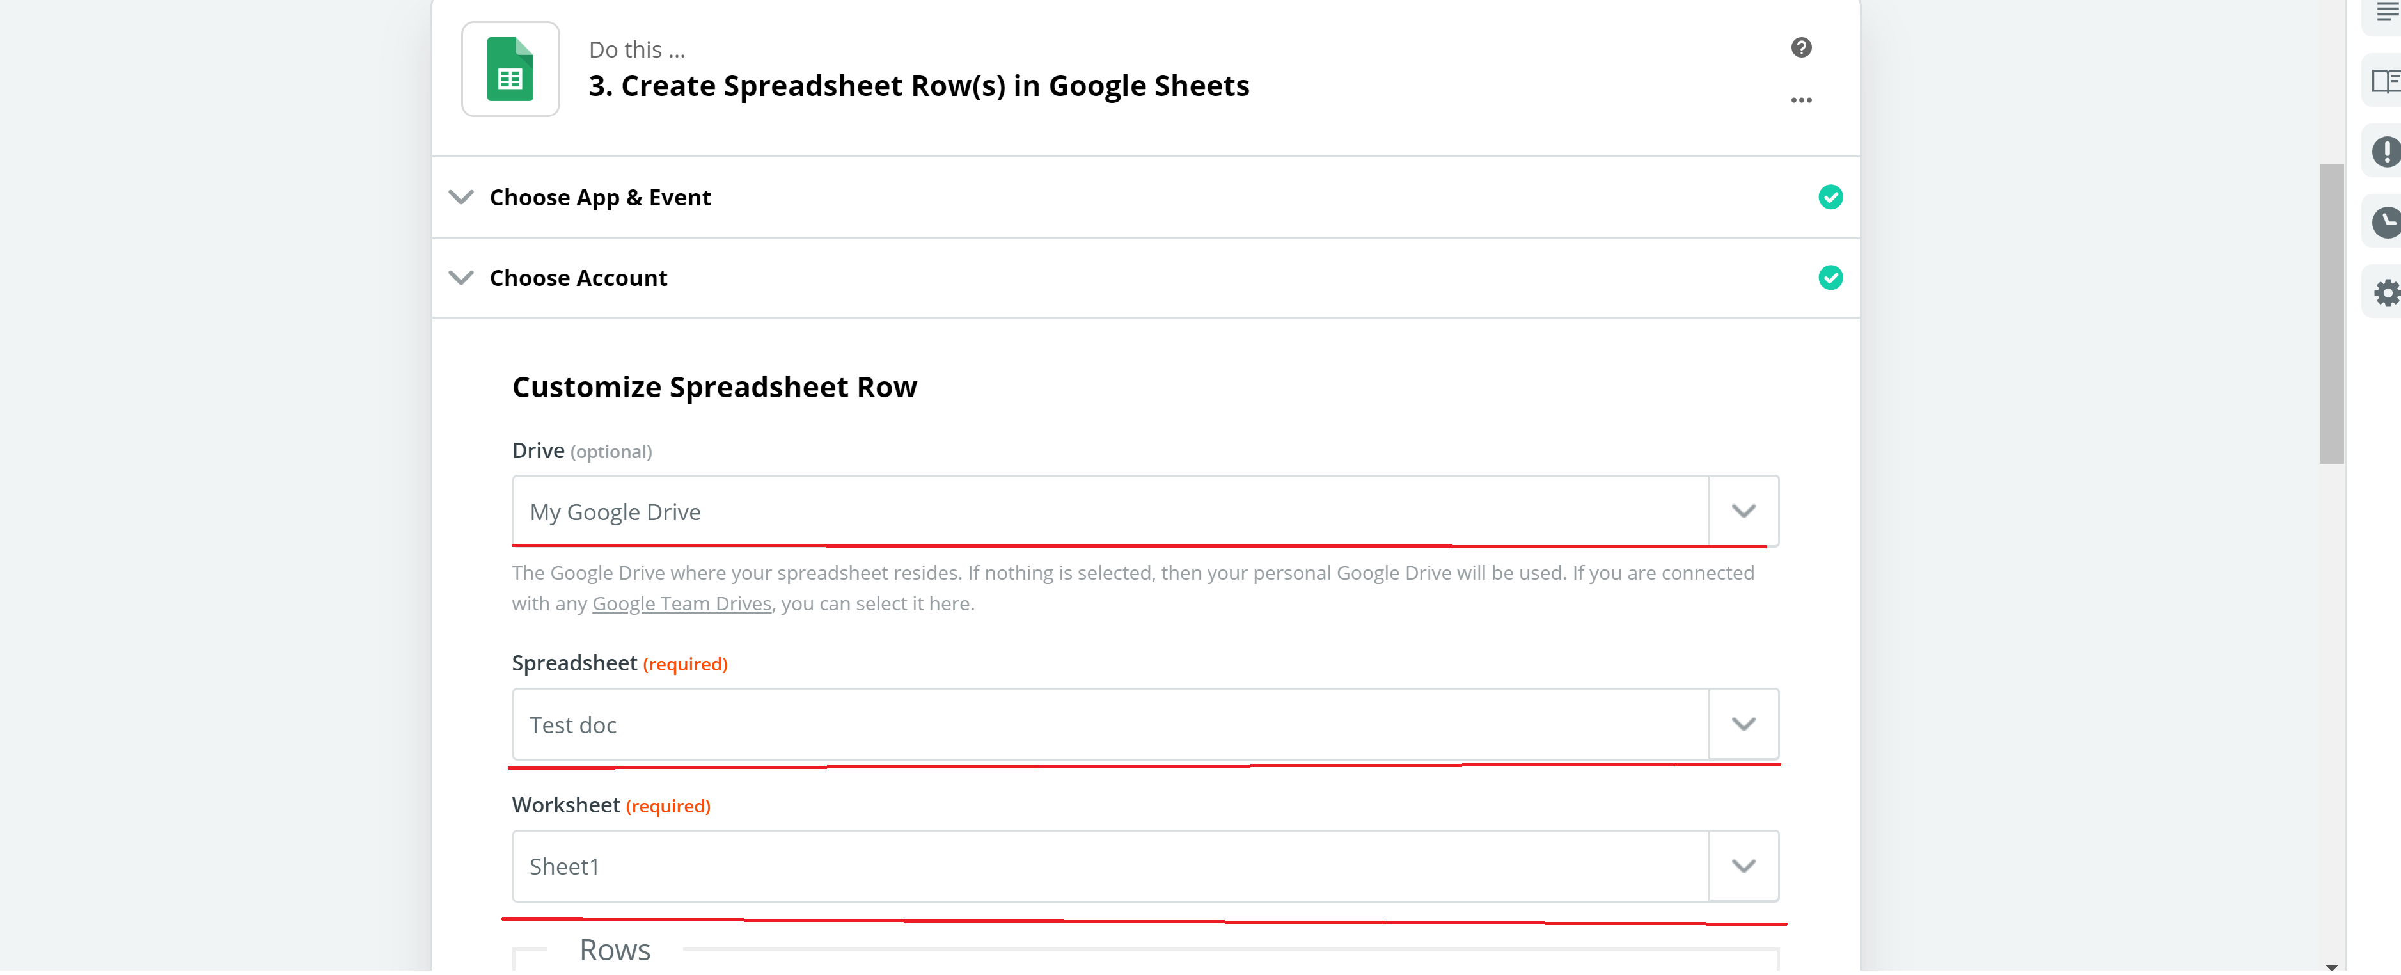Follow the Google Team Drives link

point(681,604)
